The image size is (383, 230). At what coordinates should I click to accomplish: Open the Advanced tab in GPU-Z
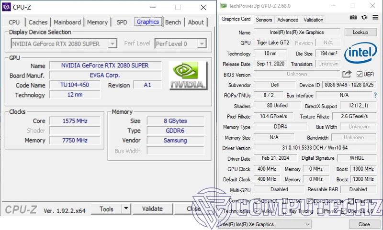click(x=288, y=20)
